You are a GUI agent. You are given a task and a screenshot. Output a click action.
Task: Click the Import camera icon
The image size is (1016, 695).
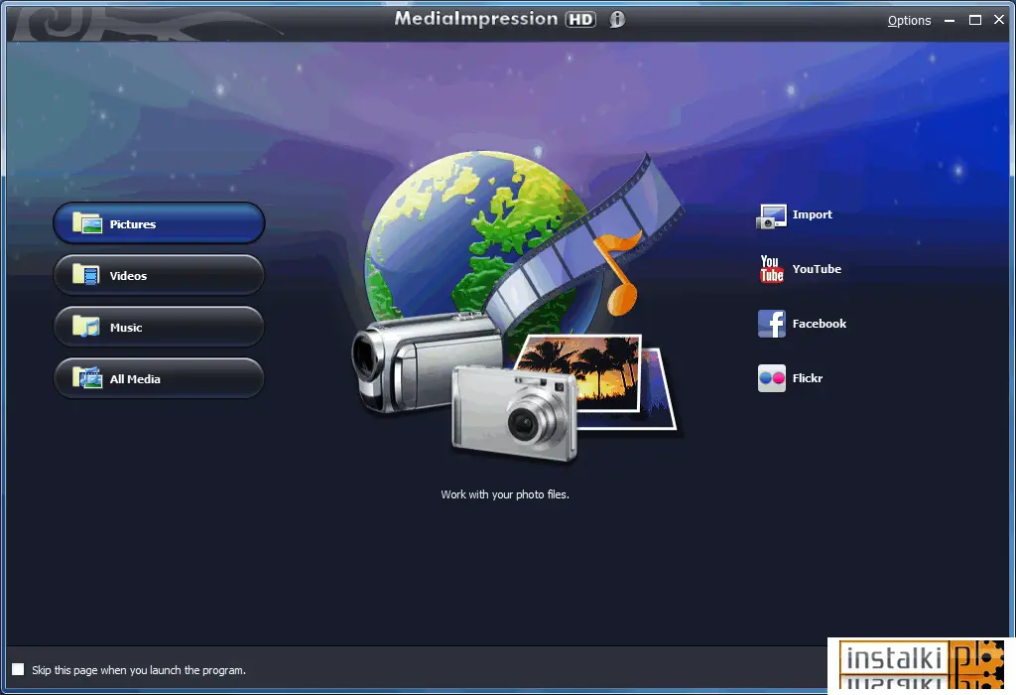[771, 215]
